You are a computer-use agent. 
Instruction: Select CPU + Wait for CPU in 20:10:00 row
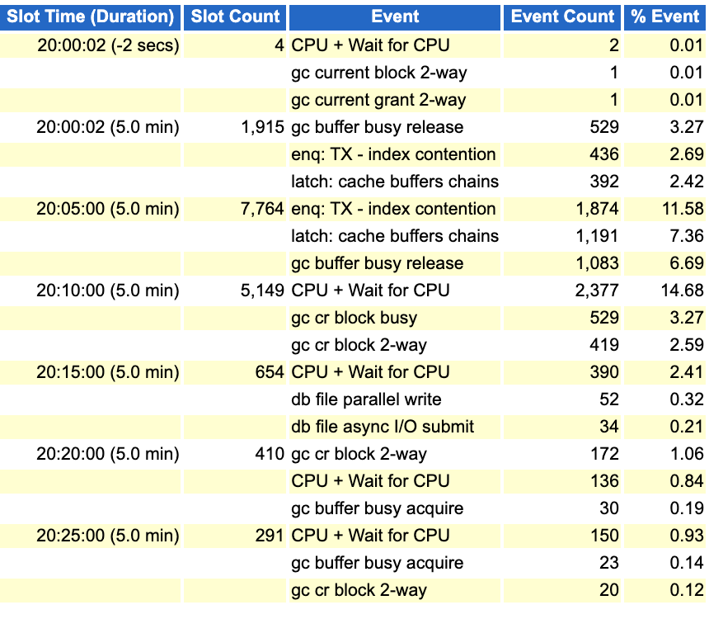(x=370, y=291)
